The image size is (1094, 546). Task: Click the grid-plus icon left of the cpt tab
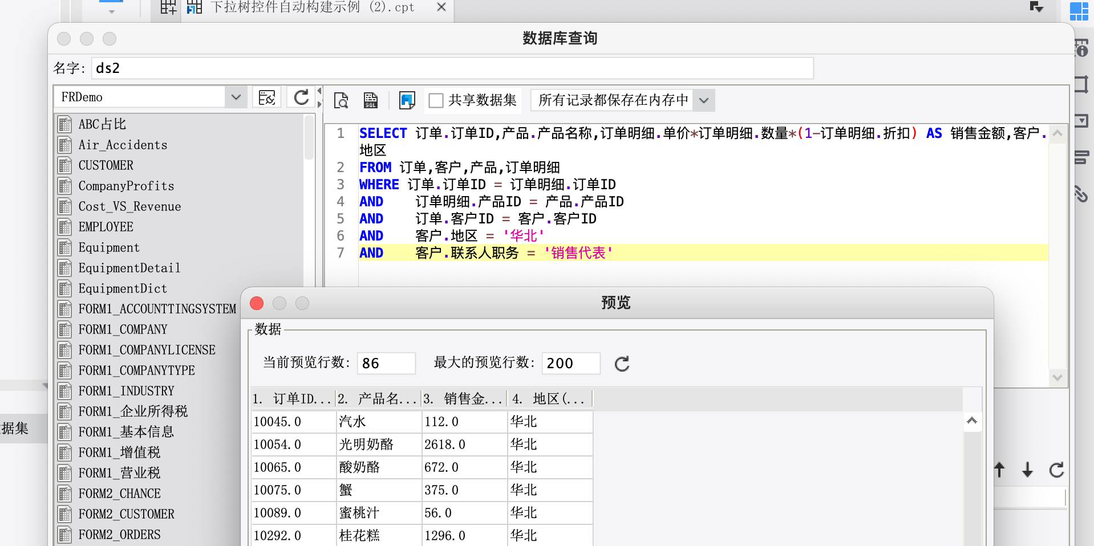[168, 7]
